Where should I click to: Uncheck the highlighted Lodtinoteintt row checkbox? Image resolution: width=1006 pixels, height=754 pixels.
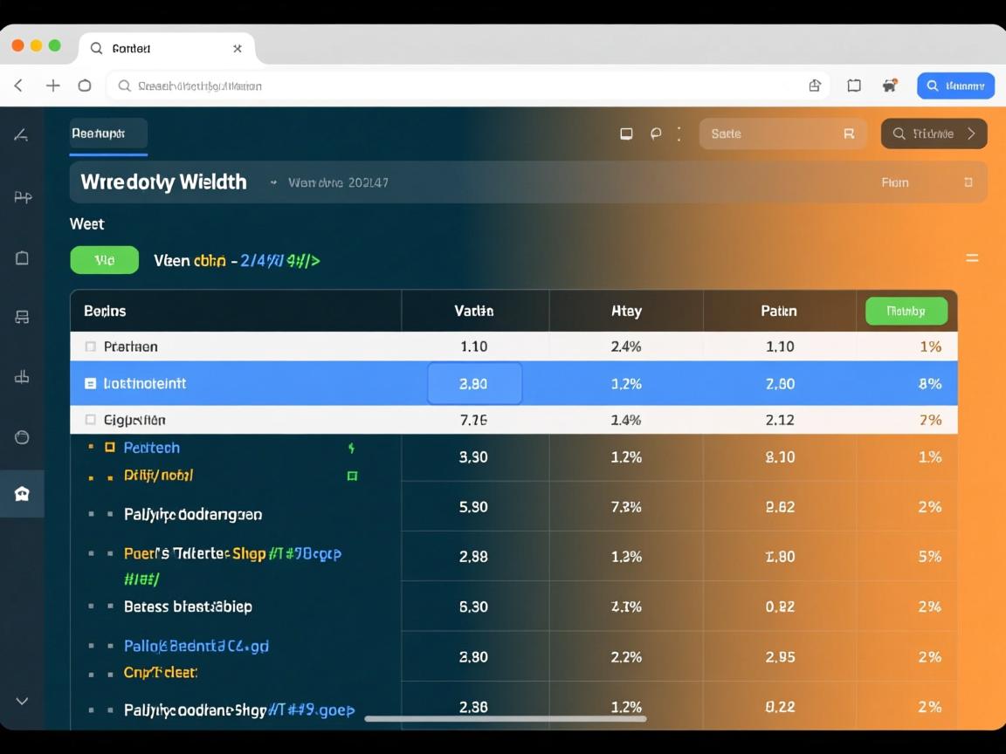click(90, 383)
